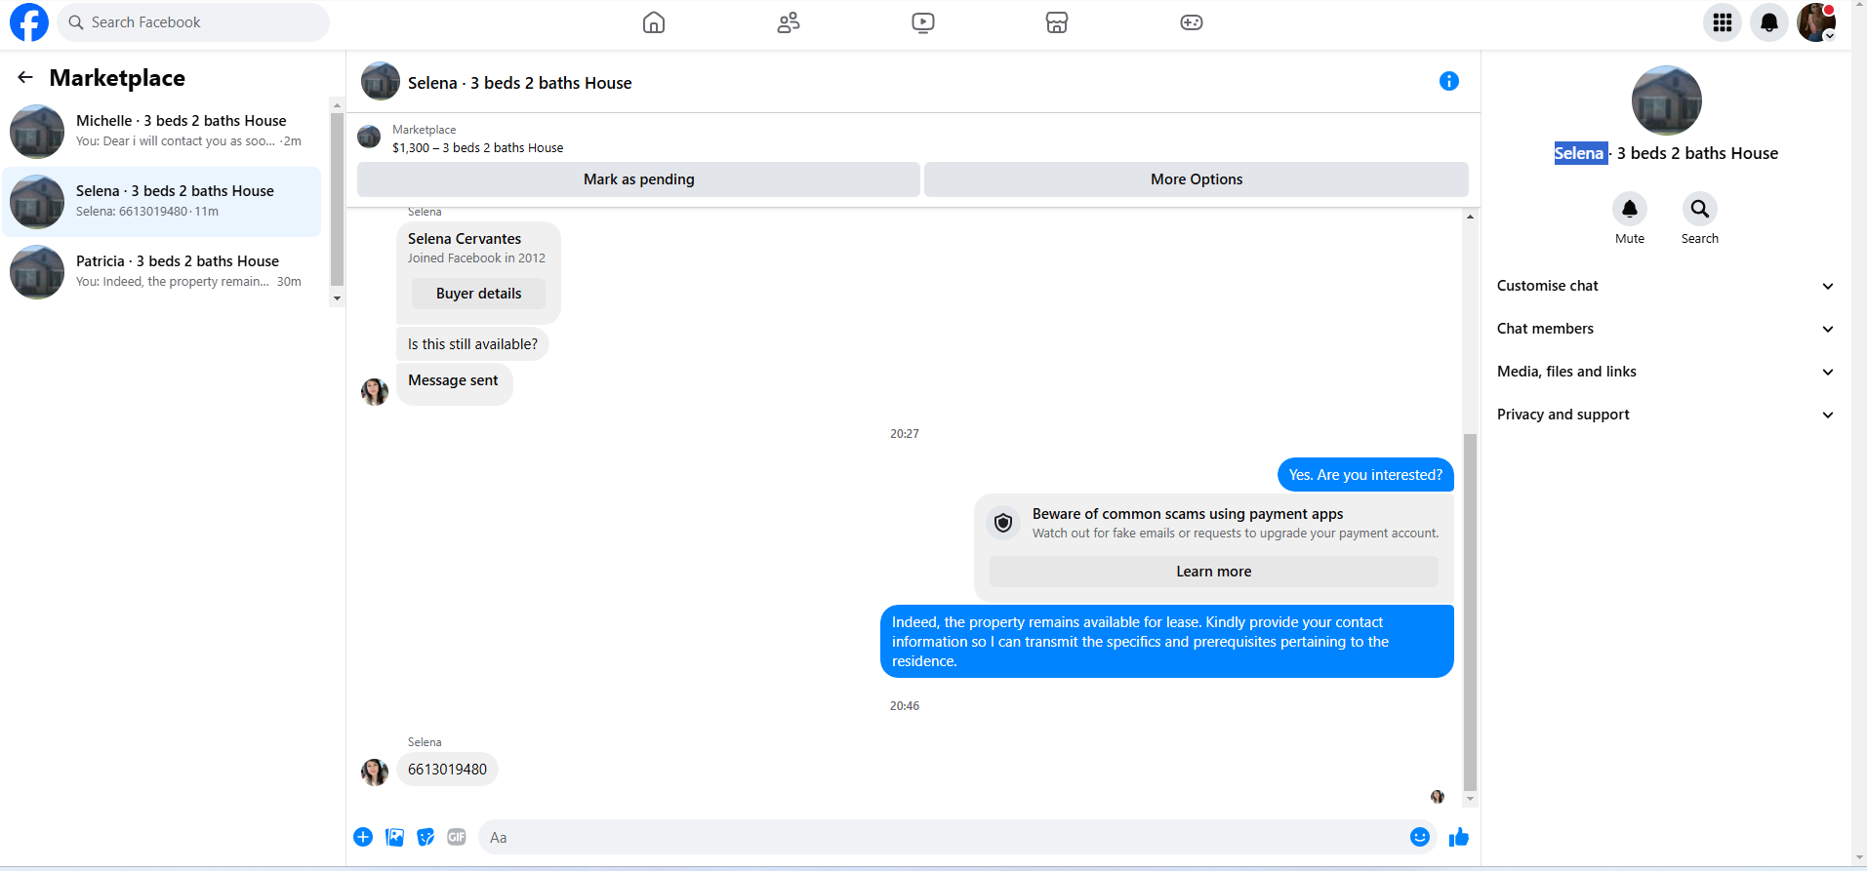Open Michelle's 3 beds 2 baths conversation
Image resolution: width=1867 pixels, height=871 pixels.
point(162,132)
